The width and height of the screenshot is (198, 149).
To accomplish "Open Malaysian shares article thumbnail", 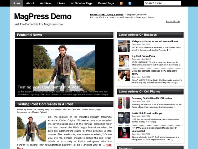I will 124,46.
